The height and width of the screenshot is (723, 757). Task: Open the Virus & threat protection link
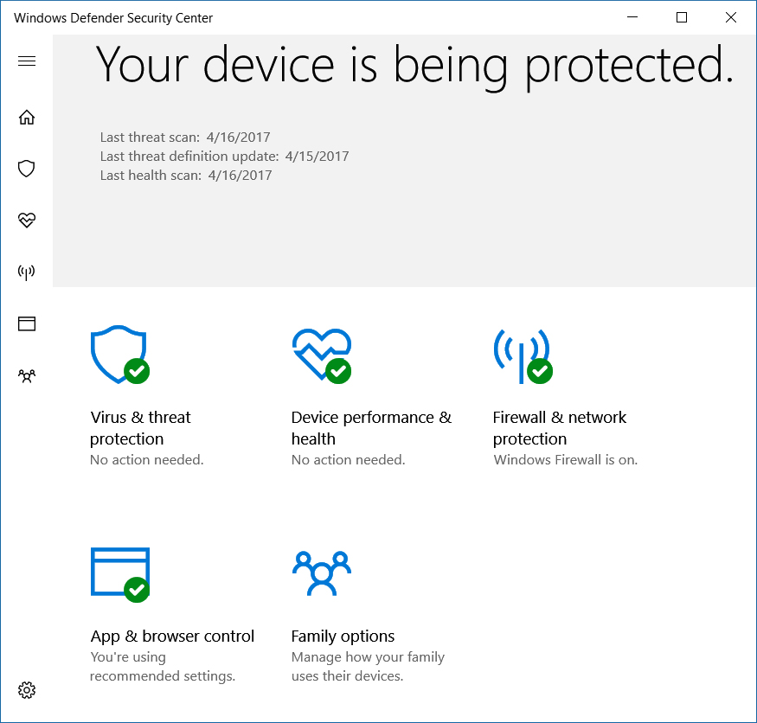click(x=140, y=427)
